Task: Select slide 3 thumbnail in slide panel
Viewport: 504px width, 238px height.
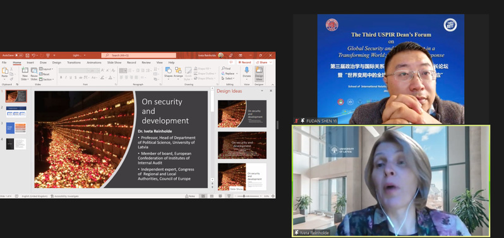Action: pyautogui.click(x=16, y=128)
